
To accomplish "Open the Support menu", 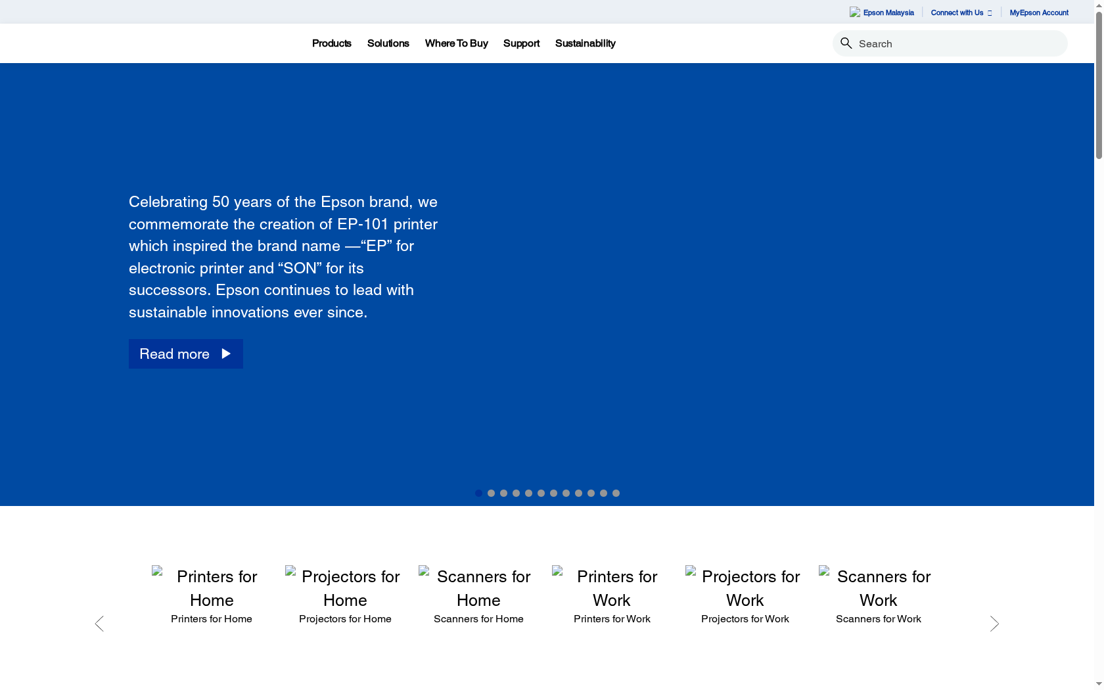I will (x=521, y=43).
